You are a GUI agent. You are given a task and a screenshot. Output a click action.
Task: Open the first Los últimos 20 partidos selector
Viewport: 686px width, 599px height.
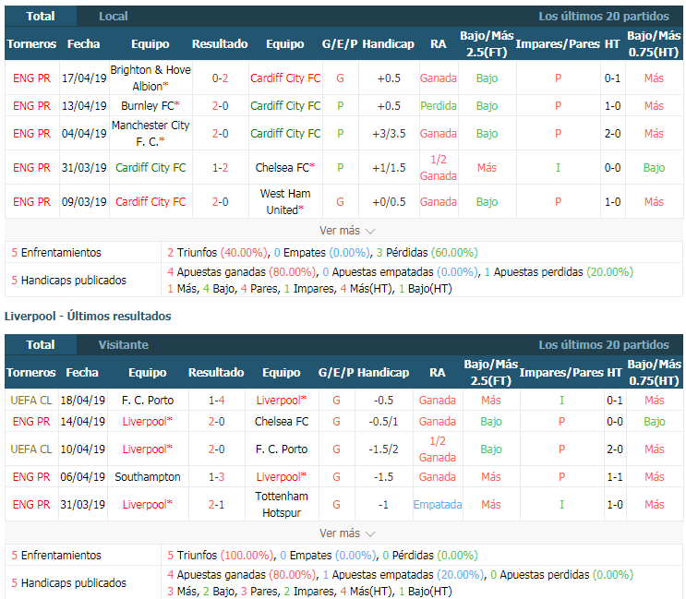click(604, 17)
